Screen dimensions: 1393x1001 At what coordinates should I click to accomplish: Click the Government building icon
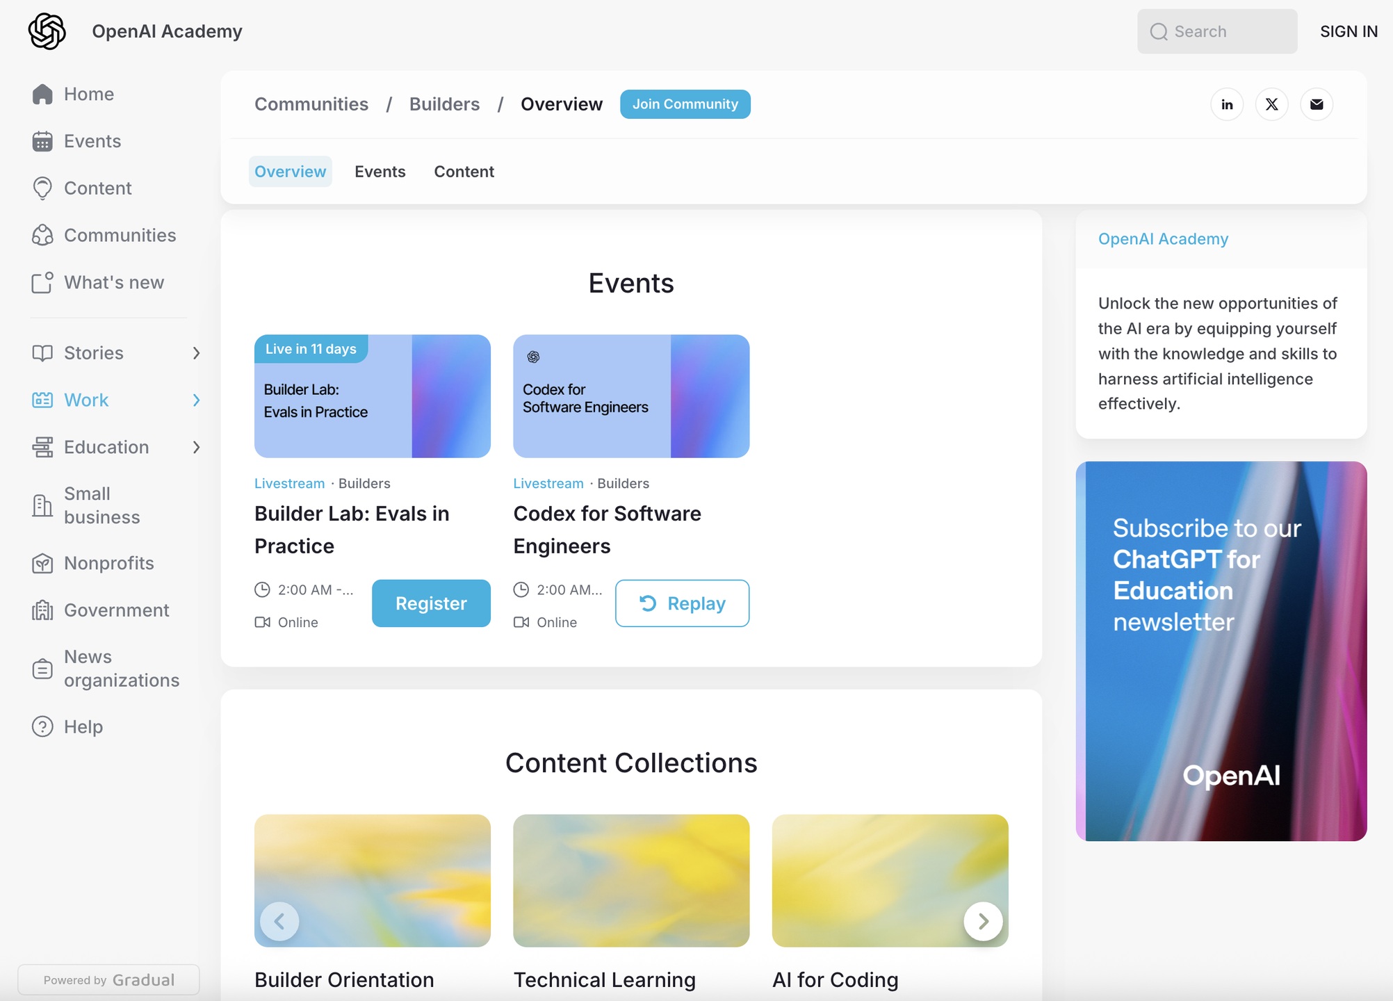pyautogui.click(x=42, y=610)
